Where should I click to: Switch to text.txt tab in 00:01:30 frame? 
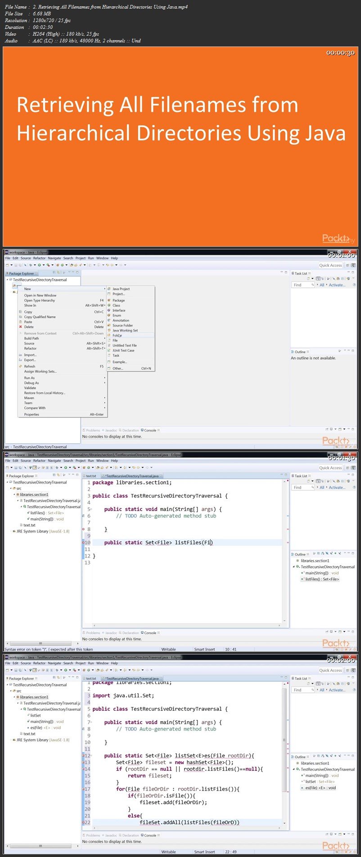[91, 476]
